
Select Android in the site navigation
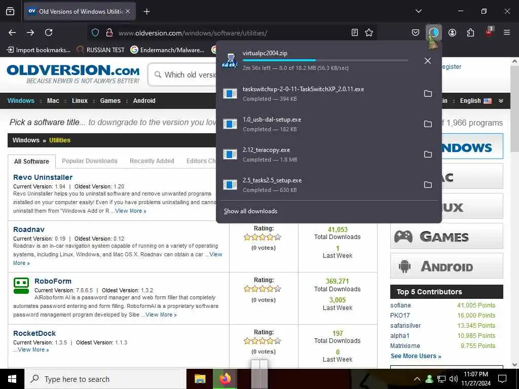144,101
